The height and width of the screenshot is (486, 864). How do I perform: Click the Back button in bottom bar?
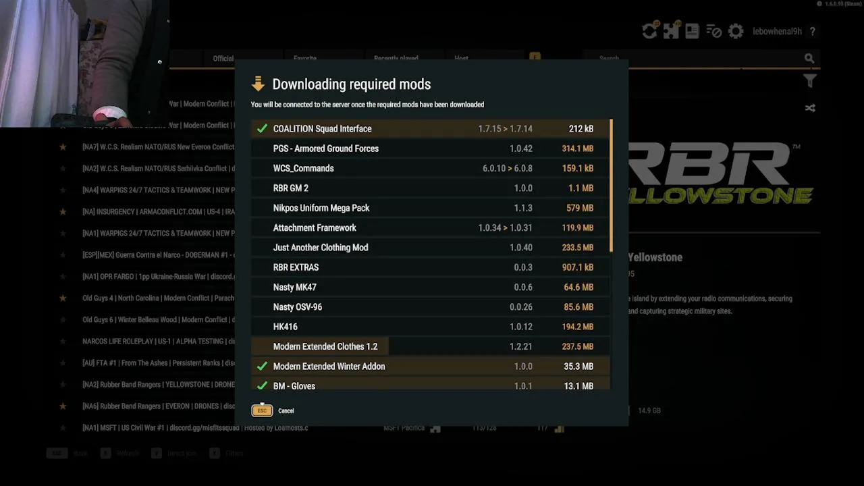tap(68, 454)
